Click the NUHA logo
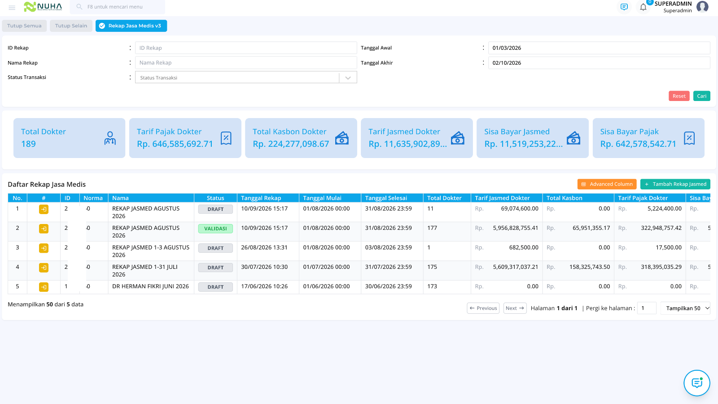Screen dimensions: 718x404 [x=43, y=7]
